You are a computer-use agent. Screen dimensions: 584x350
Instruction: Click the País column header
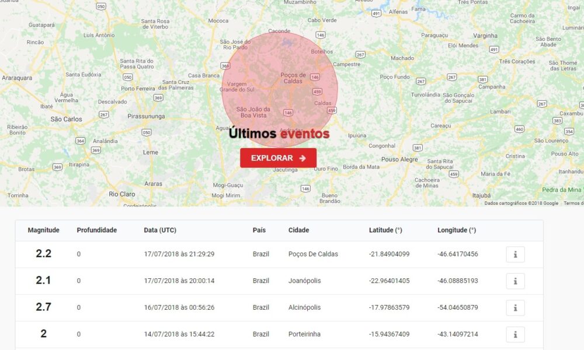pos(259,230)
